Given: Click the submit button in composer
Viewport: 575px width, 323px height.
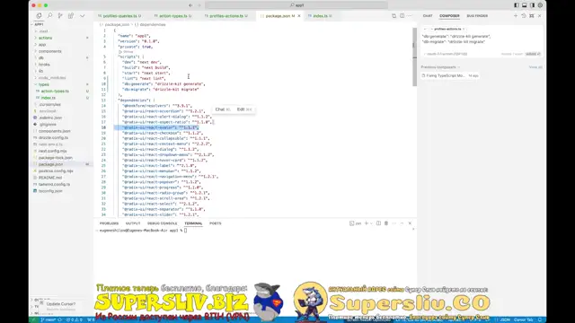Looking at the screenshot, I should tap(533, 54).
